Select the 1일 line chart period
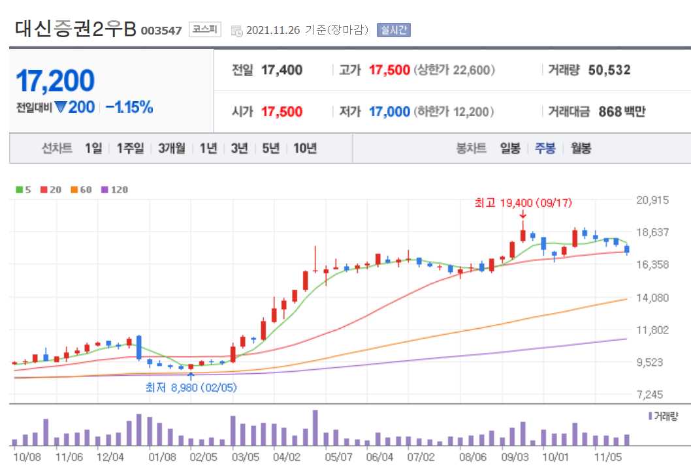This screenshot has height=473, width=691. pos(93,148)
